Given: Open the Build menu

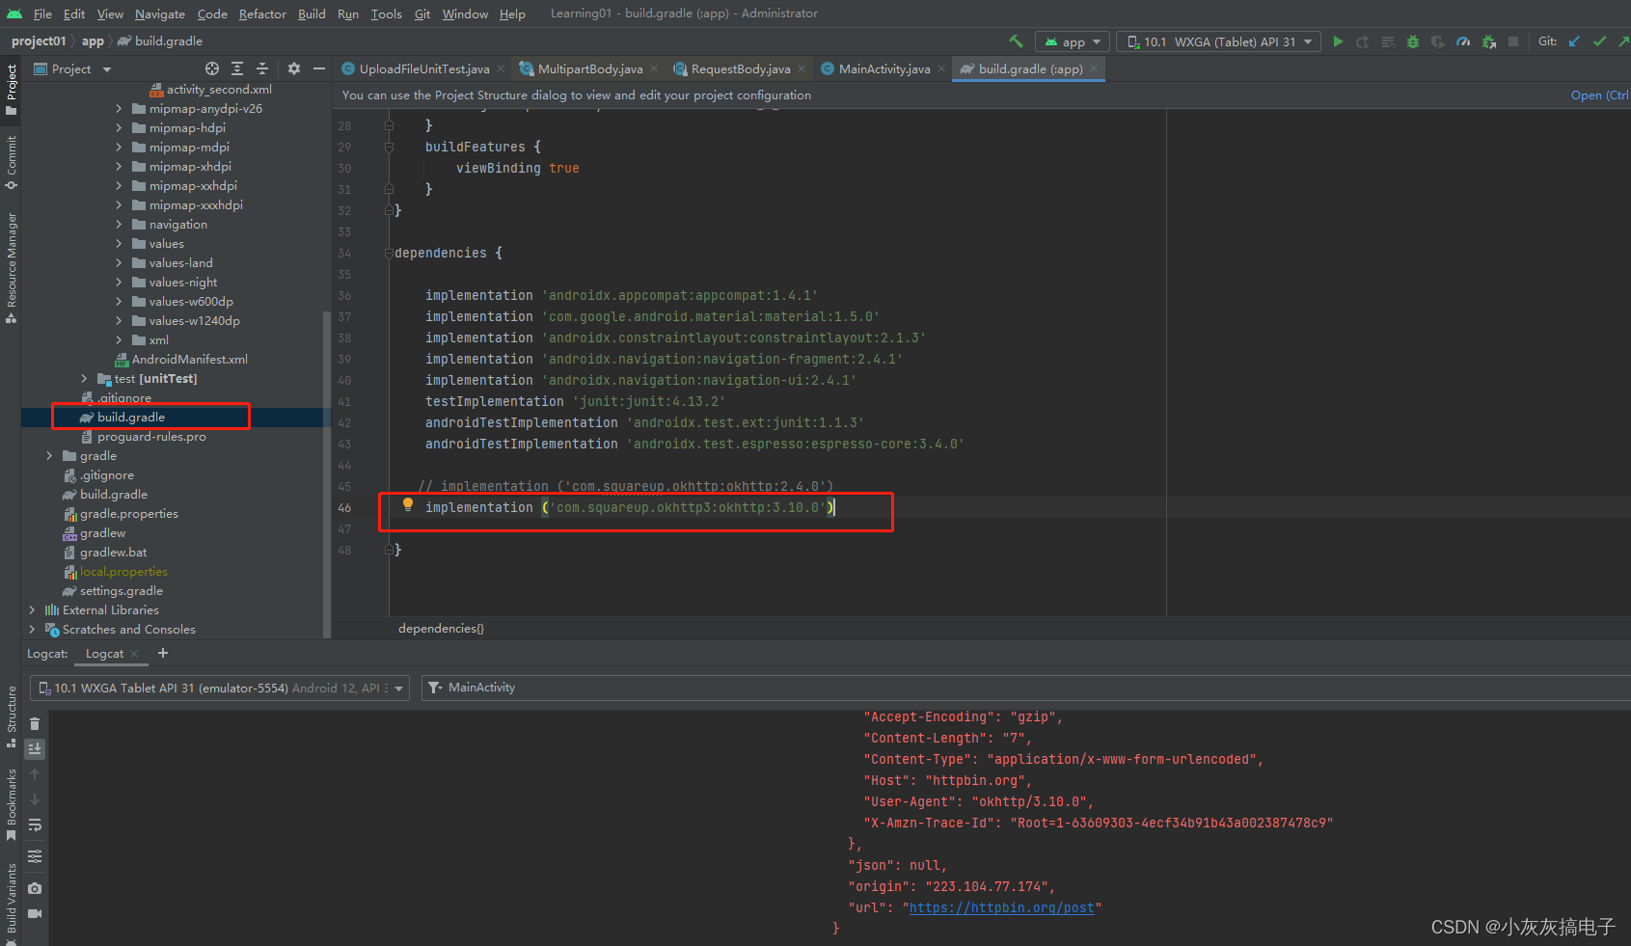Looking at the screenshot, I should [x=312, y=14].
